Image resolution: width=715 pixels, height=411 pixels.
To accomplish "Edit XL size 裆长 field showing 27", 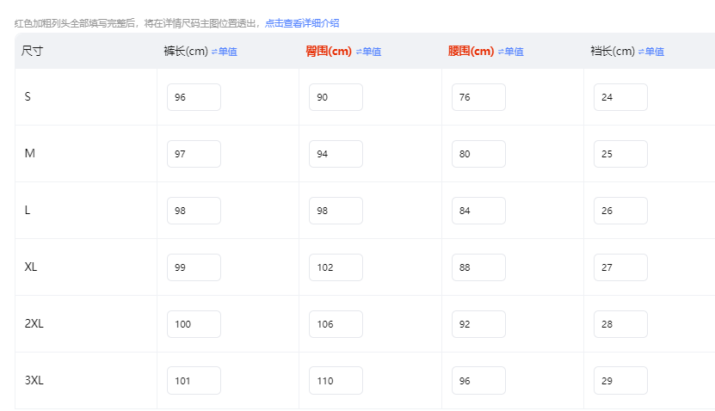I will [620, 267].
